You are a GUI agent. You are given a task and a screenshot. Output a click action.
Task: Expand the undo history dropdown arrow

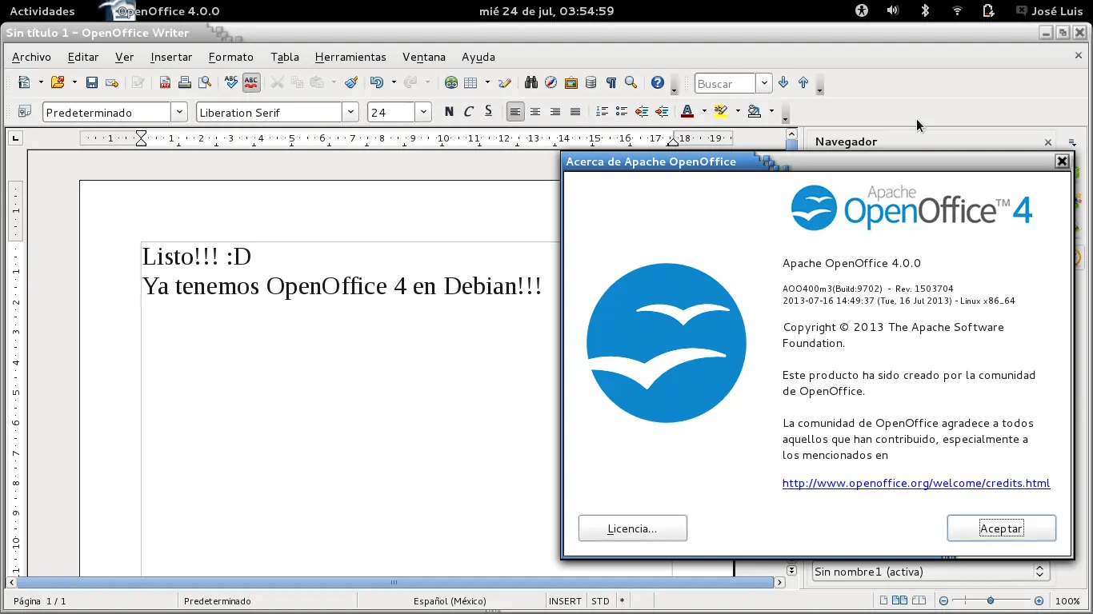point(394,82)
